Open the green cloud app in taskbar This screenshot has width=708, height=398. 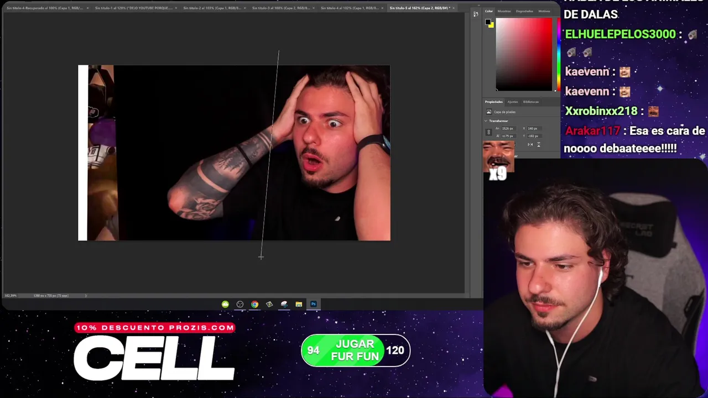[x=225, y=304]
